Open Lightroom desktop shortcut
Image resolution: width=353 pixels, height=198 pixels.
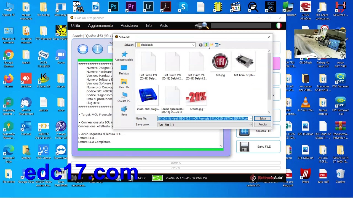pos(148,6)
